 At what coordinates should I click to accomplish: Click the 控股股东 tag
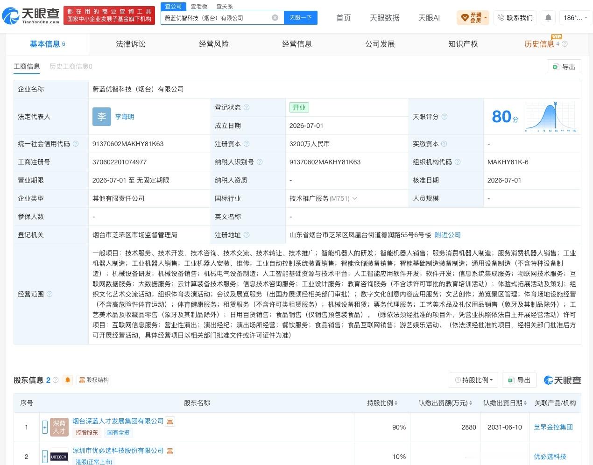pyautogui.click(x=87, y=433)
